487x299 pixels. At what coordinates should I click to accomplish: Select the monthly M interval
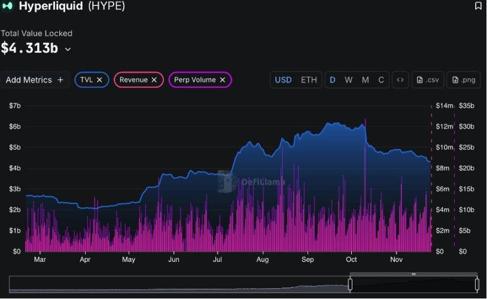[x=365, y=80]
